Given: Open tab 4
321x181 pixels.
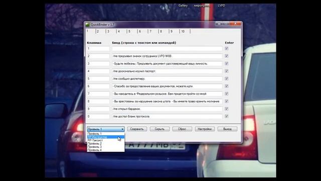Looking at the screenshot, I should tap(119, 31).
